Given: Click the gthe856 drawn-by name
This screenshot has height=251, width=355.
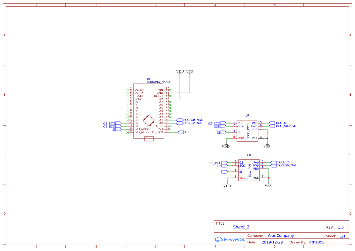Looking at the screenshot, I should pyautogui.click(x=316, y=242).
